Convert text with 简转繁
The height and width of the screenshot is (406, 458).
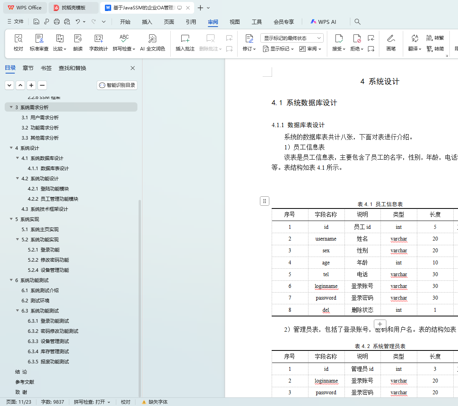click(x=435, y=38)
